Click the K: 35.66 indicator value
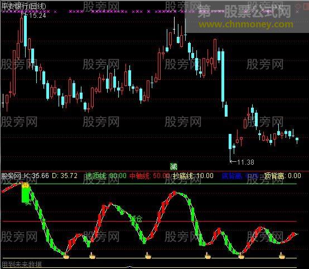 point(36,176)
